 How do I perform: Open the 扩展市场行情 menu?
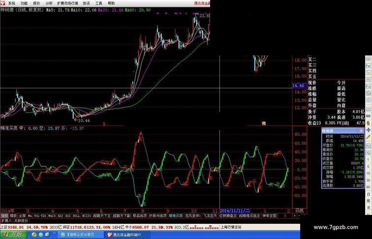67,3
